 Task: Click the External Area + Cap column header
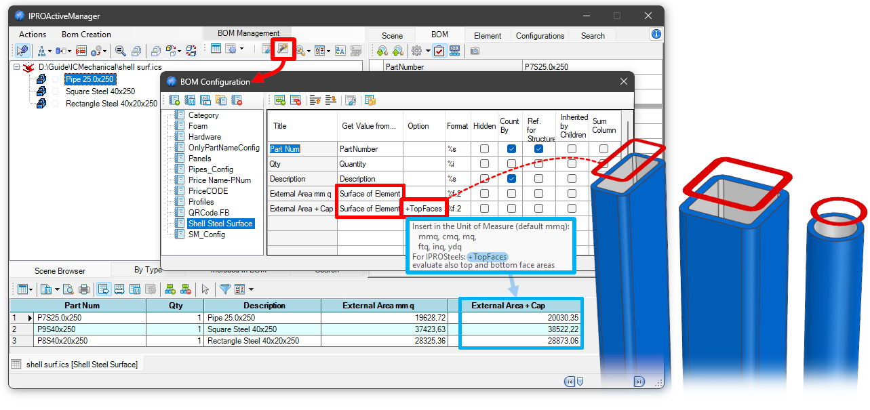[x=519, y=306]
